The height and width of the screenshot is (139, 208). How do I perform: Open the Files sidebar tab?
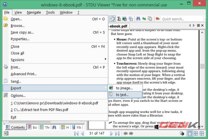76,127
